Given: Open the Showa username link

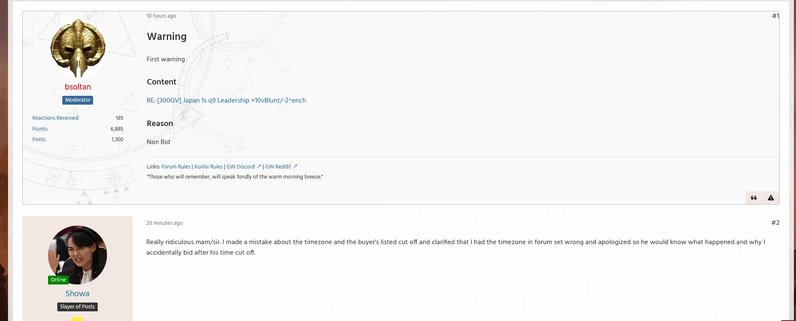Looking at the screenshot, I should pos(77,293).
